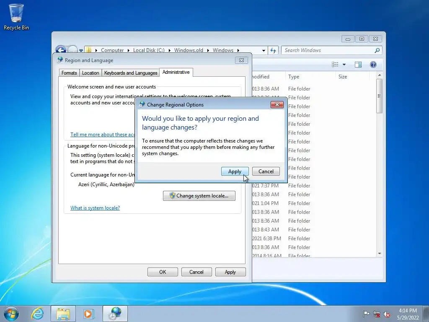Select row dated 013 8:43 AM

point(314,229)
